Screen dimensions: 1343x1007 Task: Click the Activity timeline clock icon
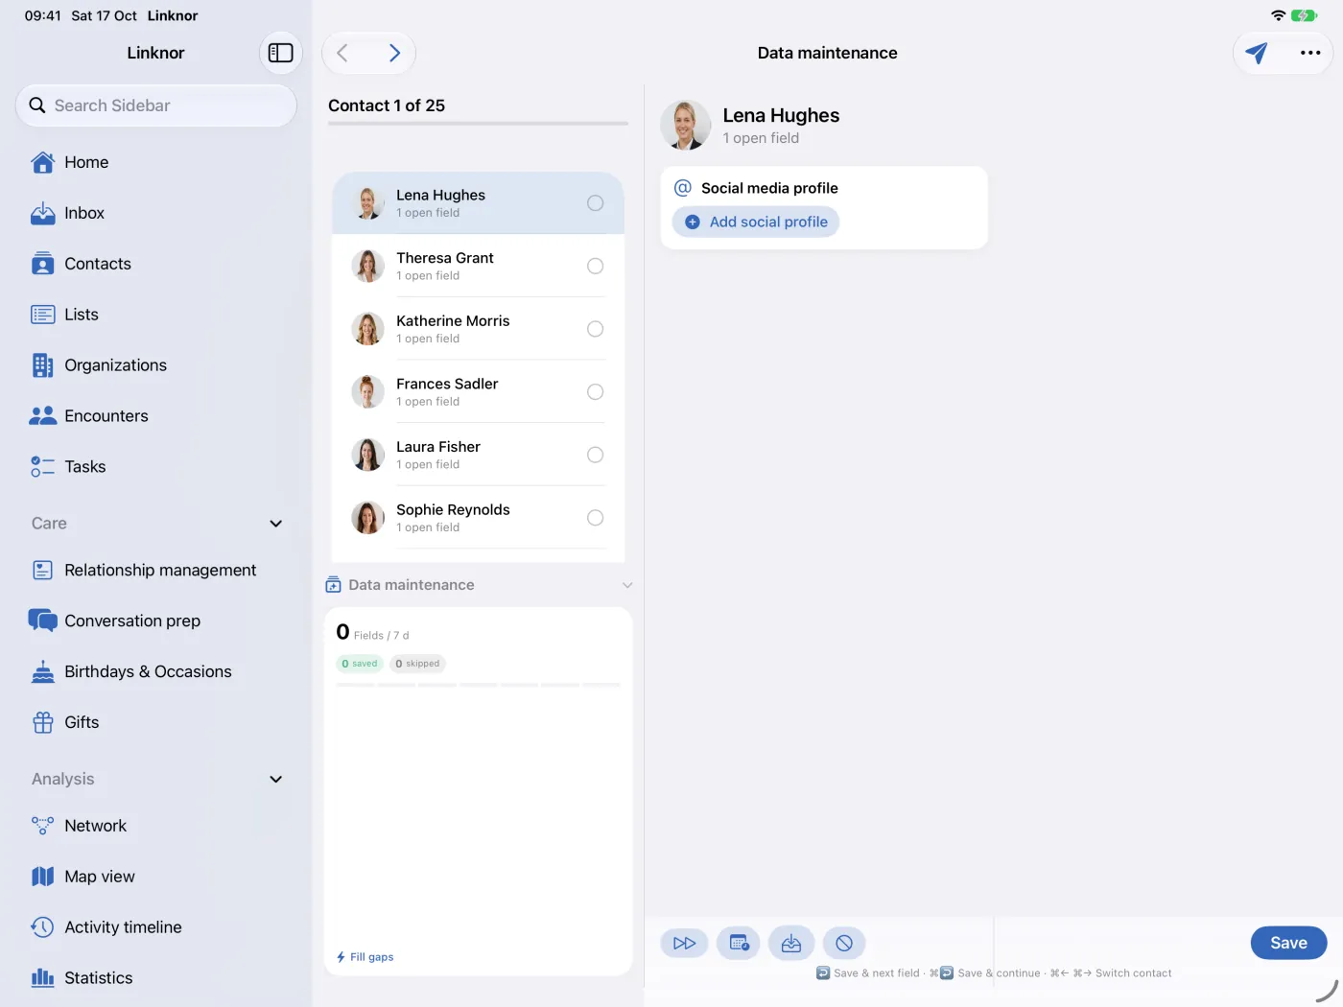click(43, 927)
